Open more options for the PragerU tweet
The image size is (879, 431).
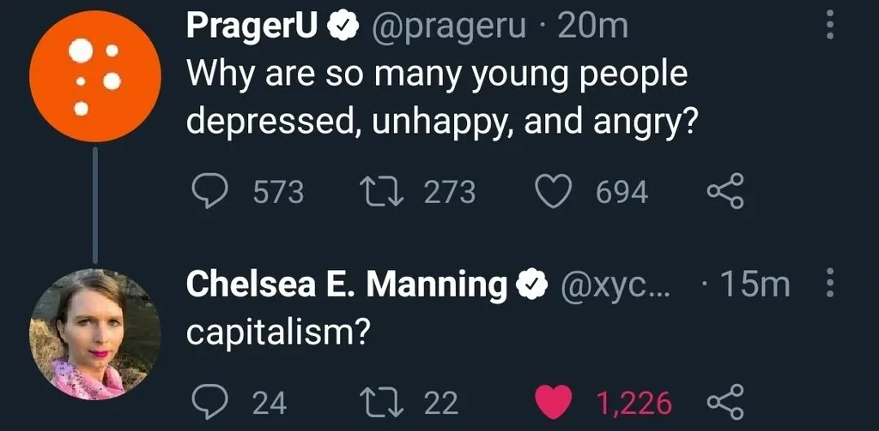pos(829,27)
